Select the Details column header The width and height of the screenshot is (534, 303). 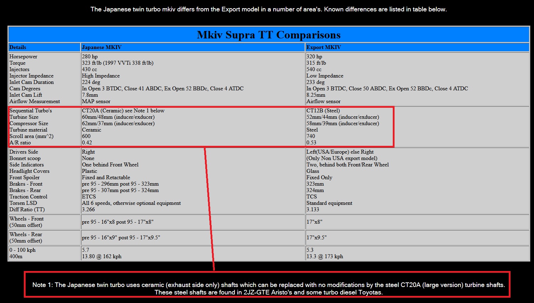click(x=18, y=47)
